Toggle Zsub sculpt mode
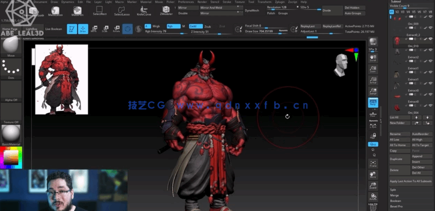 click(x=207, y=26)
